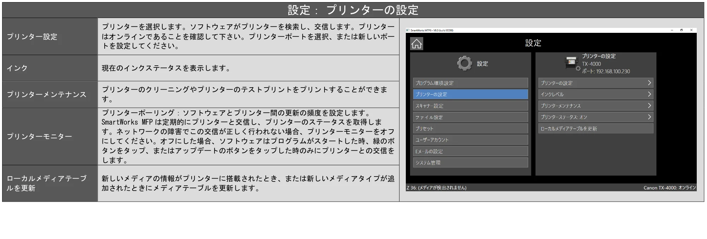Screen dimensions: 707x239
Task: Click the TX-4000 model name text
Action: (x=591, y=64)
